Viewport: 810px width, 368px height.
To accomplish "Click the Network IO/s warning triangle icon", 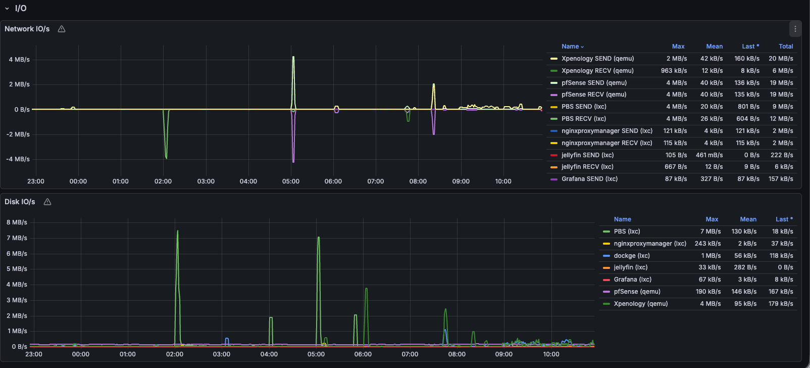I will [x=62, y=29].
